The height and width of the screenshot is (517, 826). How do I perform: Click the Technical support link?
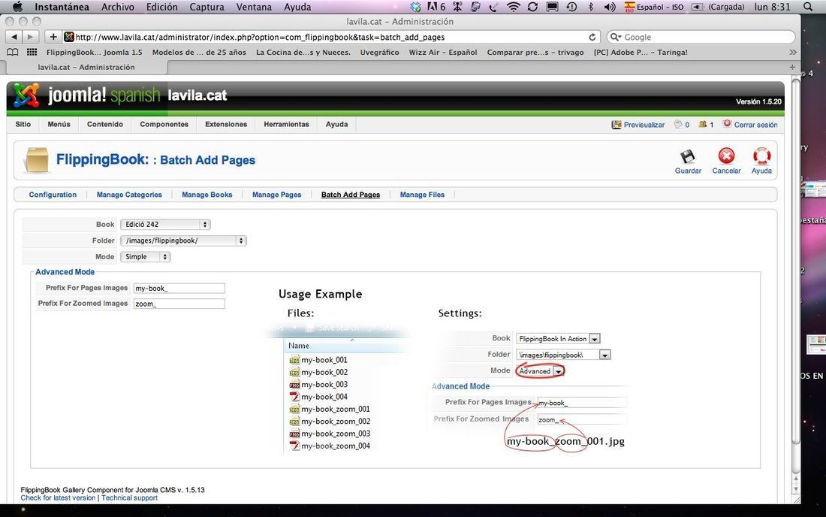pos(130,498)
